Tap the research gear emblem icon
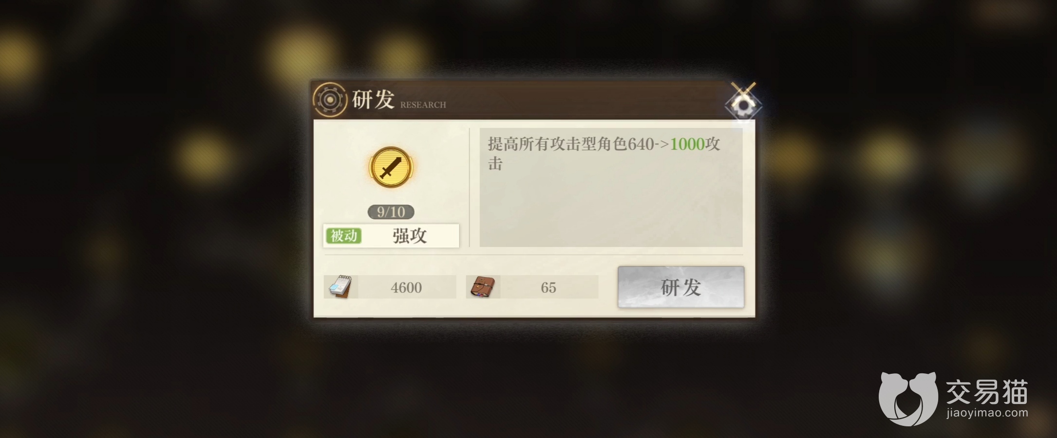 pos(330,100)
